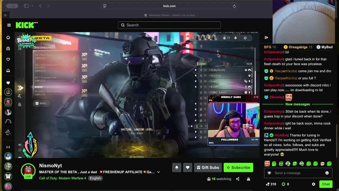Open the live-channels broadcast icon in sidebar
This screenshot has height=191, width=339.
8,147
